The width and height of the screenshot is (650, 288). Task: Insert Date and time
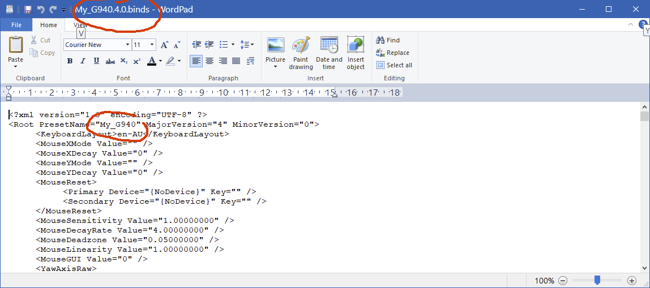click(x=329, y=53)
